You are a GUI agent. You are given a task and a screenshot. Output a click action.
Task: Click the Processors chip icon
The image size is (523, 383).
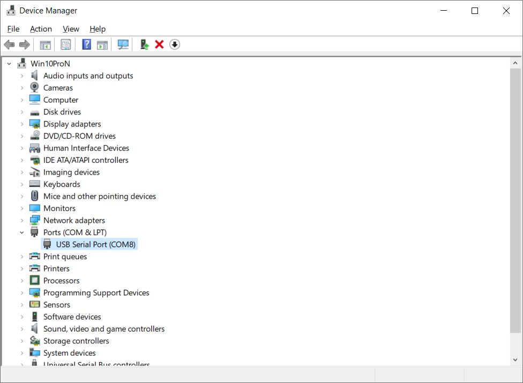pos(35,280)
